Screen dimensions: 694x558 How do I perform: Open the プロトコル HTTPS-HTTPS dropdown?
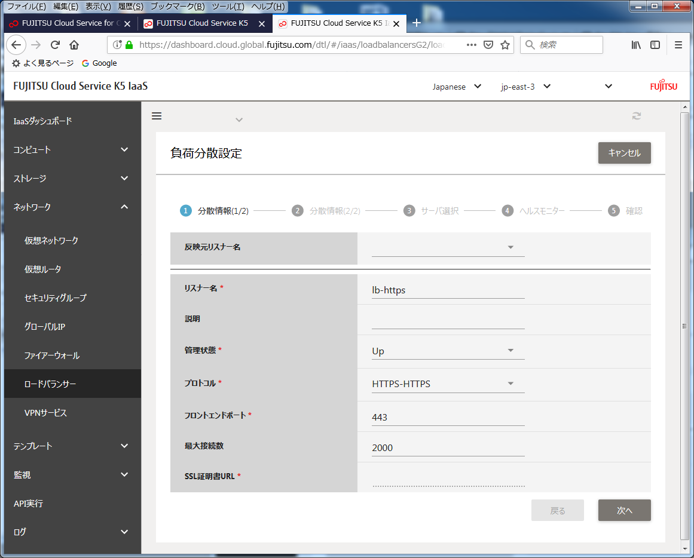pyautogui.click(x=448, y=384)
